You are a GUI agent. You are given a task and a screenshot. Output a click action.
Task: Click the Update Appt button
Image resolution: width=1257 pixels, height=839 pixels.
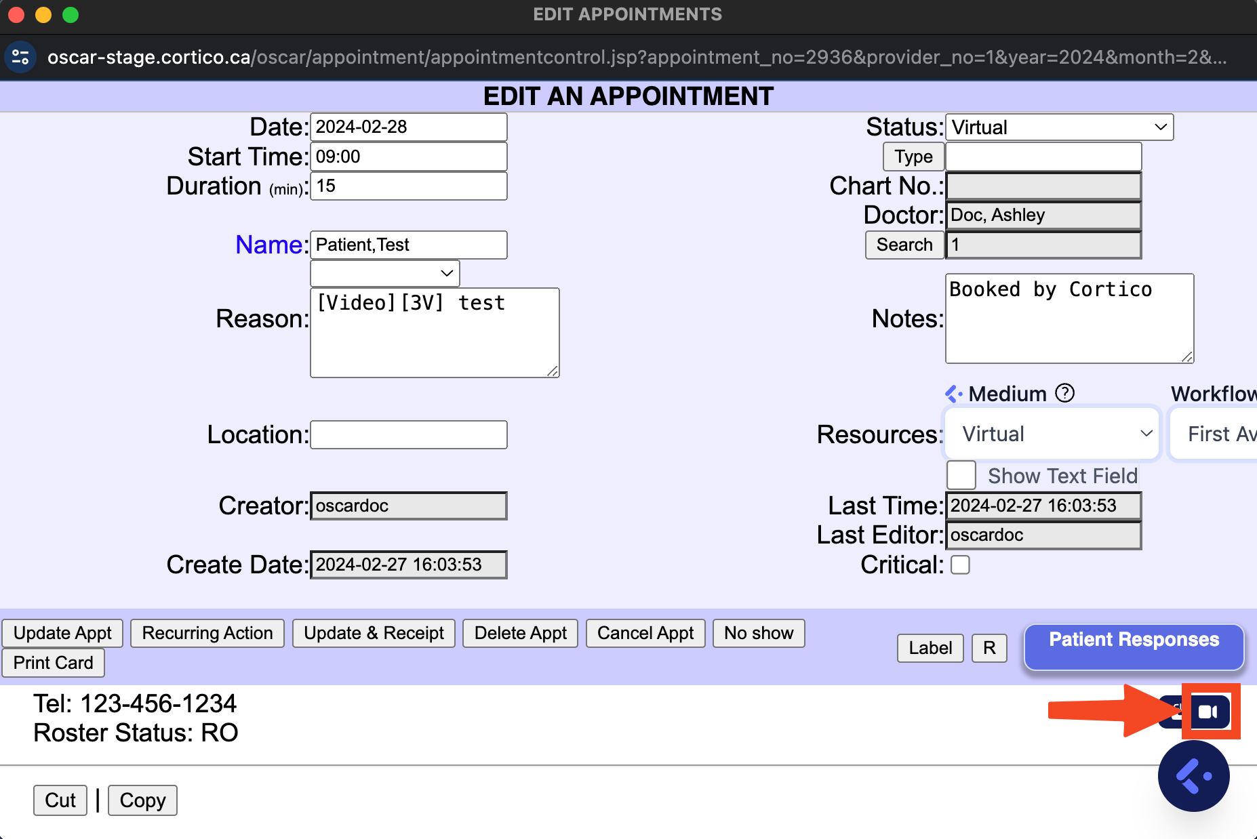tap(62, 633)
